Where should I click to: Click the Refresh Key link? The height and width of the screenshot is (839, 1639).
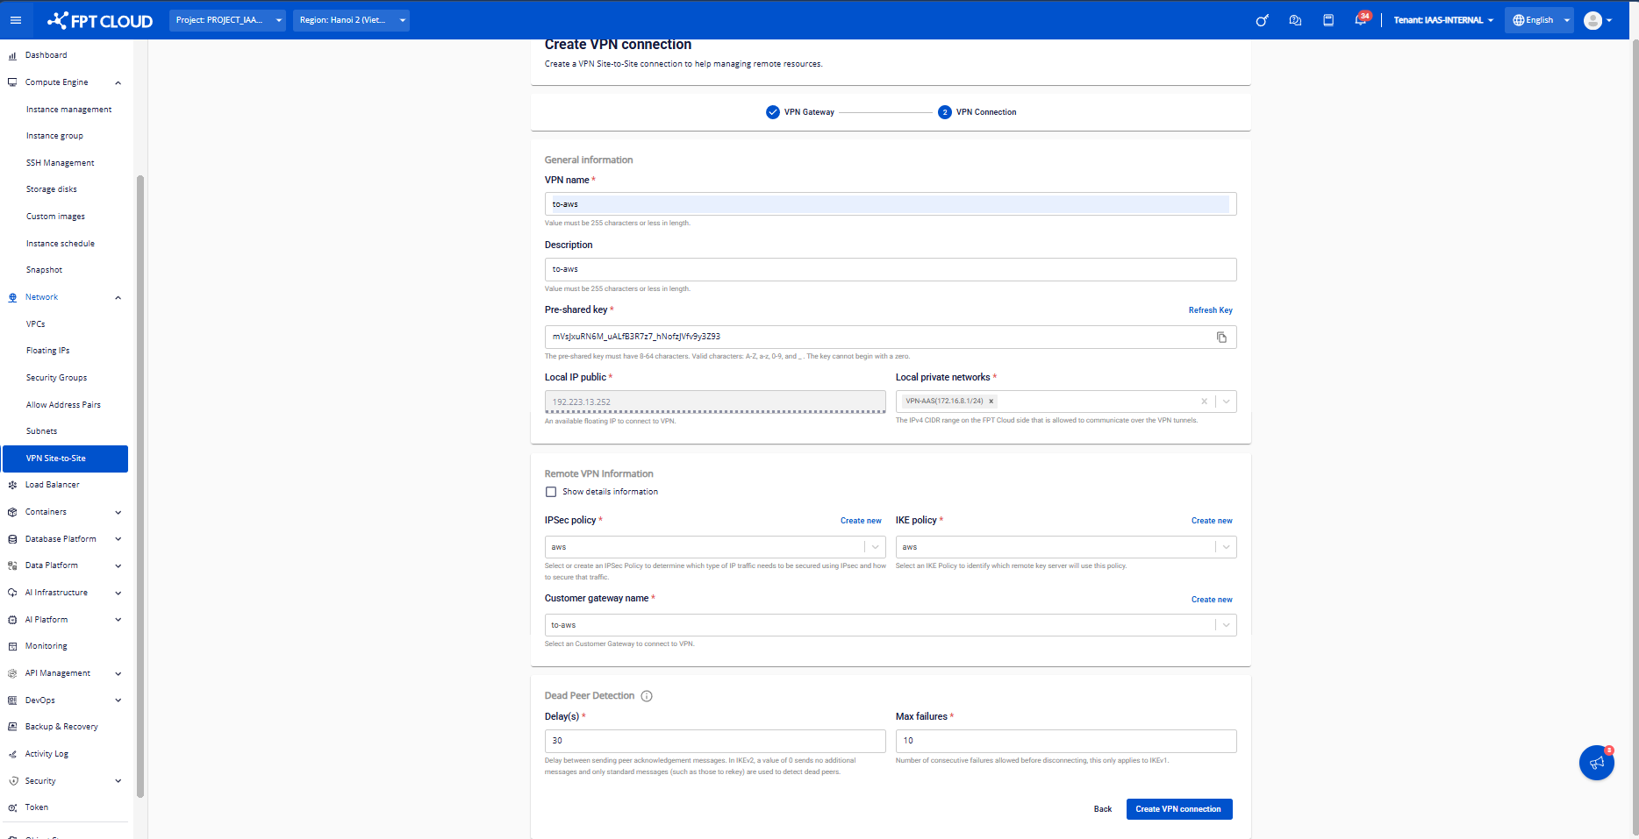pos(1211,310)
